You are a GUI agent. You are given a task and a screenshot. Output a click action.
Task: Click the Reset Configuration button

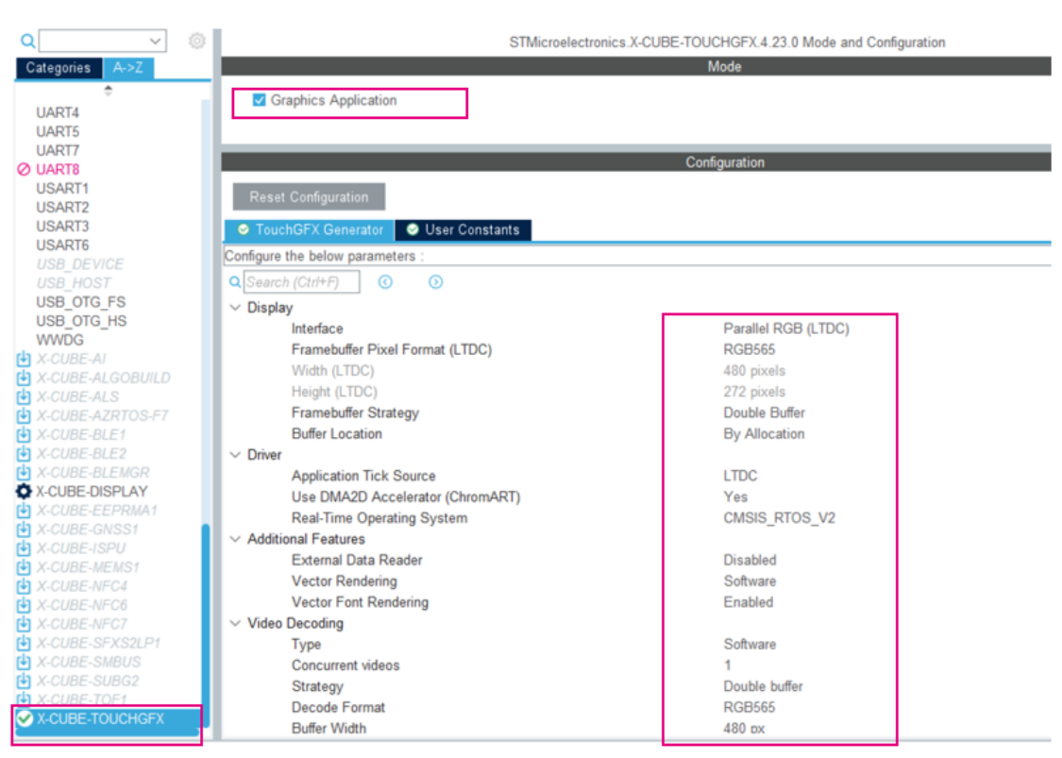309,197
